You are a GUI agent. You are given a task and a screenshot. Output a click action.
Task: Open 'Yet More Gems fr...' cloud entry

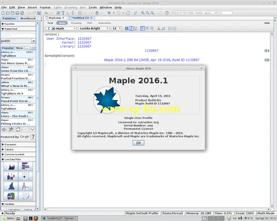coord(18,62)
